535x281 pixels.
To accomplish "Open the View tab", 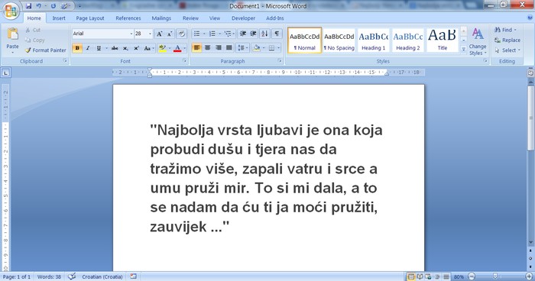I will point(215,18).
